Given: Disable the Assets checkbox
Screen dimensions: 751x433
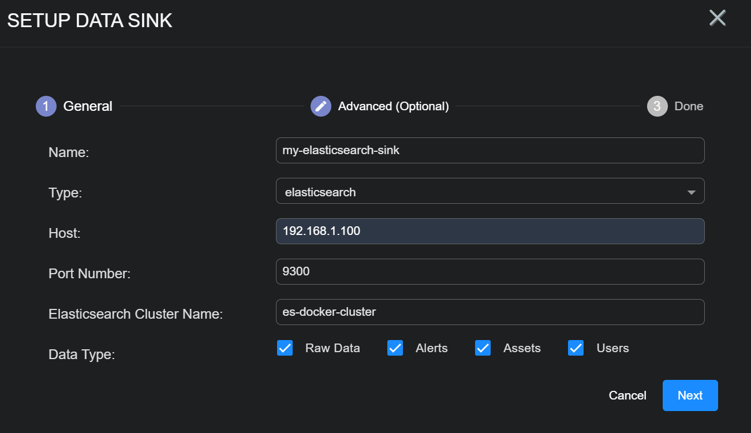Looking at the screenshot, I should click(483, 348).
